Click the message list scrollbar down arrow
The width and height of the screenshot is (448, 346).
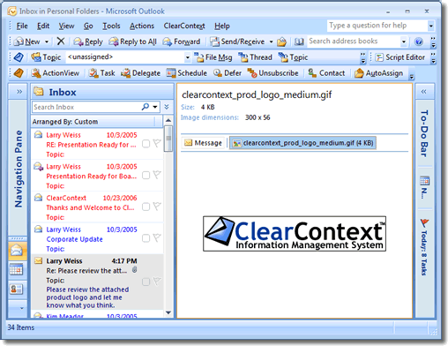pos(168,312)
